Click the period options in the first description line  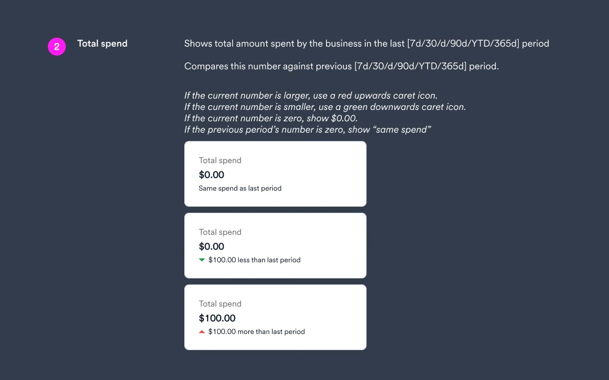pos(462,44)
